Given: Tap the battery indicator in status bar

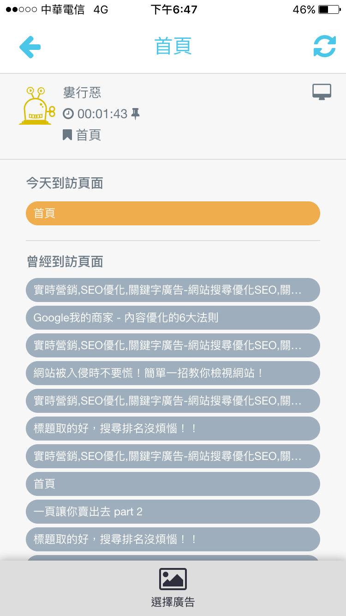Looking at the screenshot, I should [x=329, y=10].
